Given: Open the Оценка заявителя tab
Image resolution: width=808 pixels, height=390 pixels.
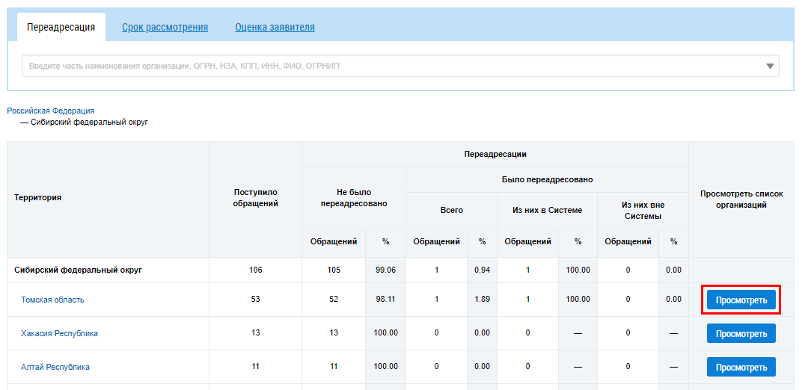Looking at the screenshot, I should click(275, 28).
